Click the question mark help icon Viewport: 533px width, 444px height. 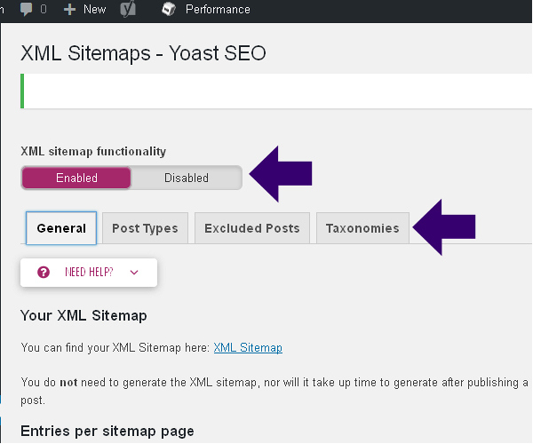(44, 273)
